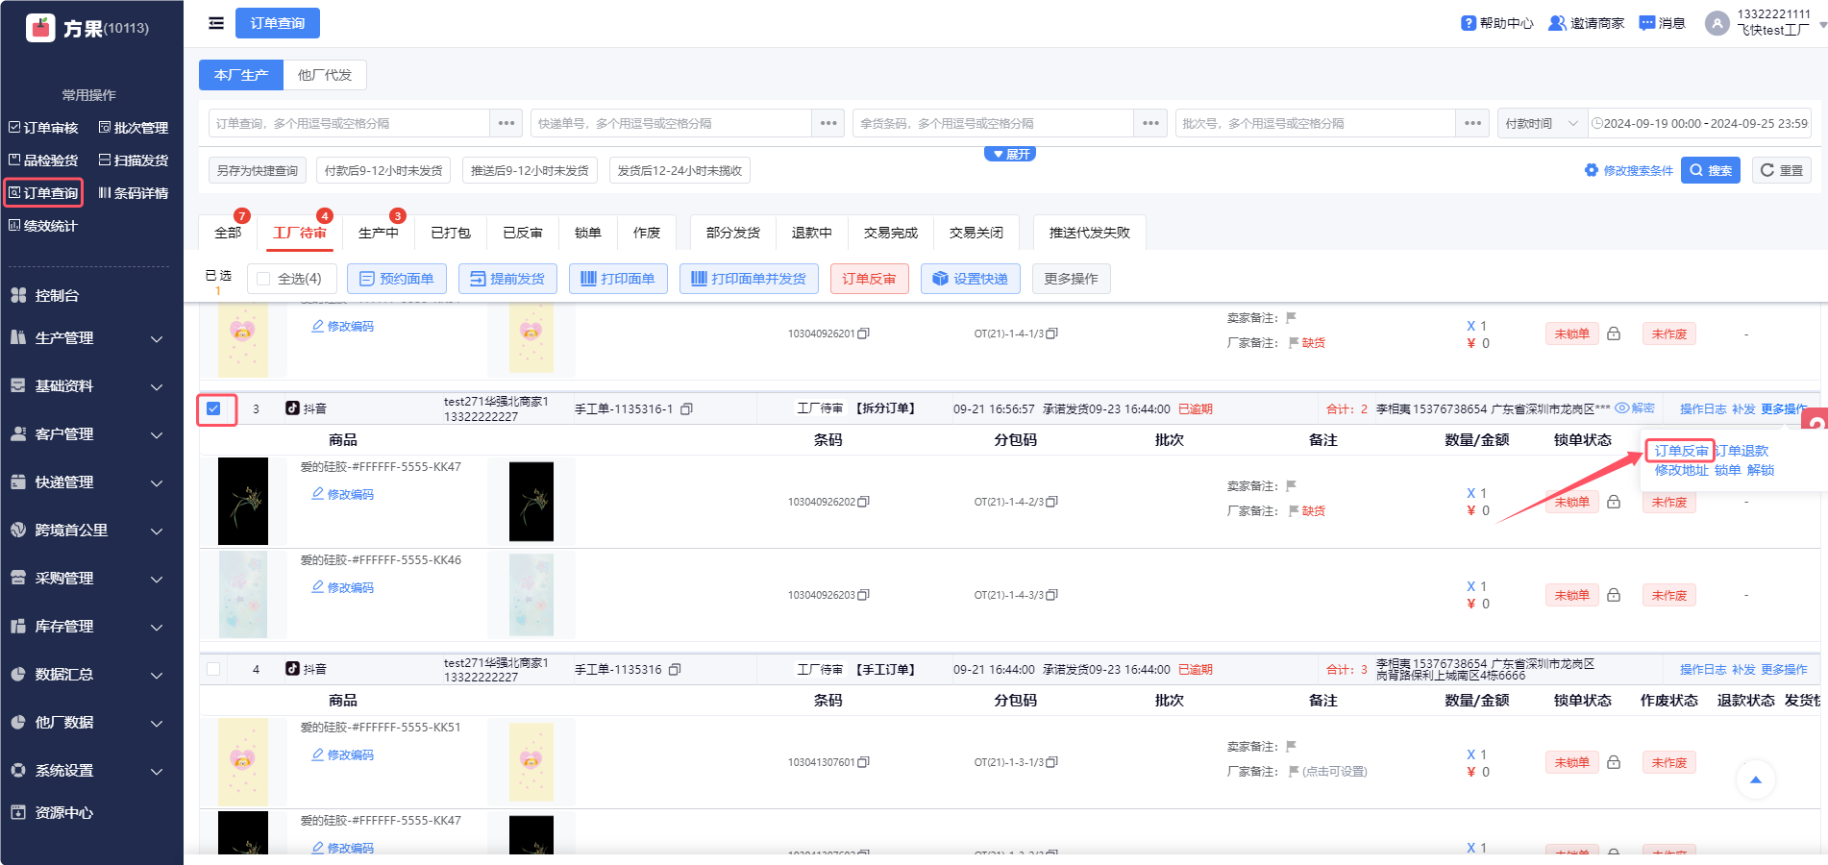Click the hamburger menu collapse icon

click(216, 23)
